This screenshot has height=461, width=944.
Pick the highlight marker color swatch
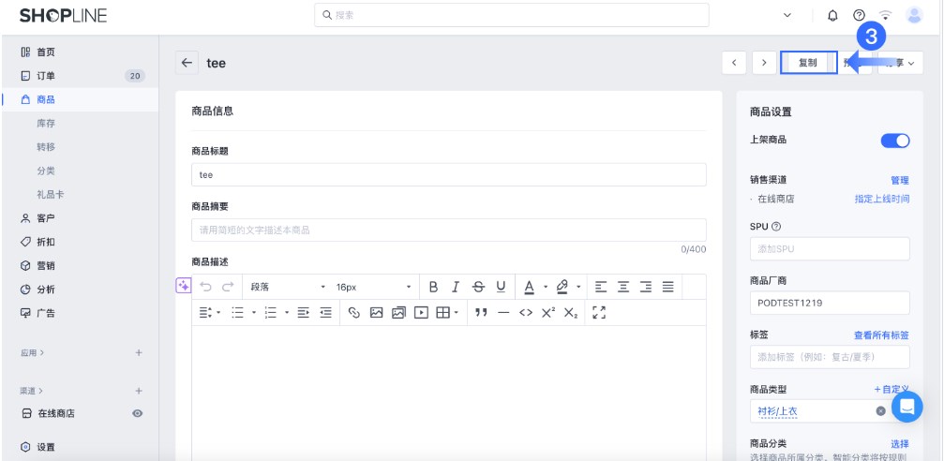coord(562,287)
